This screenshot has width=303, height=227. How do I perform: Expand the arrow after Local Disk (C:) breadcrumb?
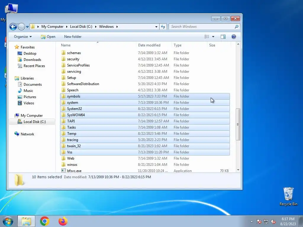coord(96,27)
